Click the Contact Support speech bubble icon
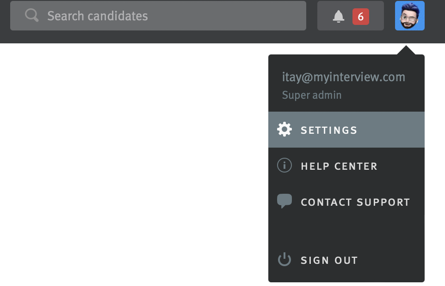This screenshot has height=286, width=445. pos(284,201)
